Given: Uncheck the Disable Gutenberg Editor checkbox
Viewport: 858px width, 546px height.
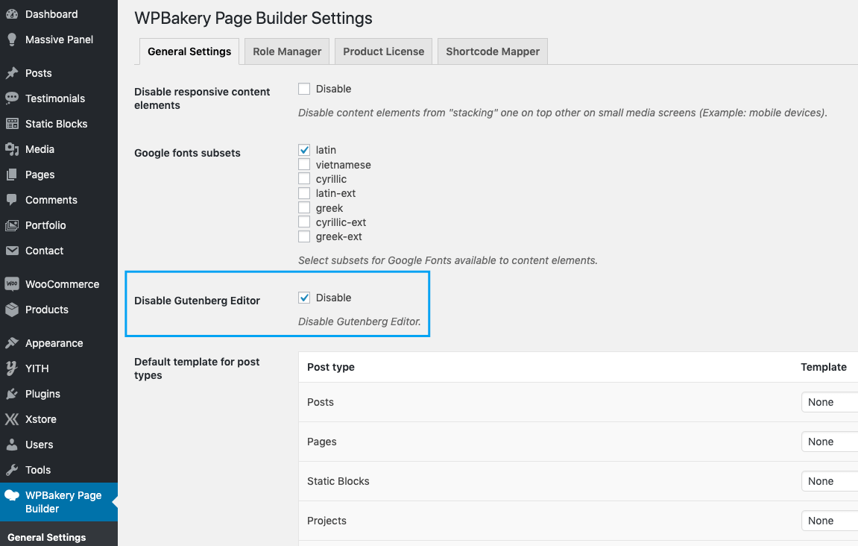Looking at the screenshot, I should [x=304, y=298].
